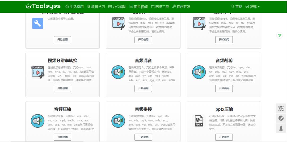287x142 pixels.
Task: Click the rocket back-to-top icon
Action: click(281, 128)
